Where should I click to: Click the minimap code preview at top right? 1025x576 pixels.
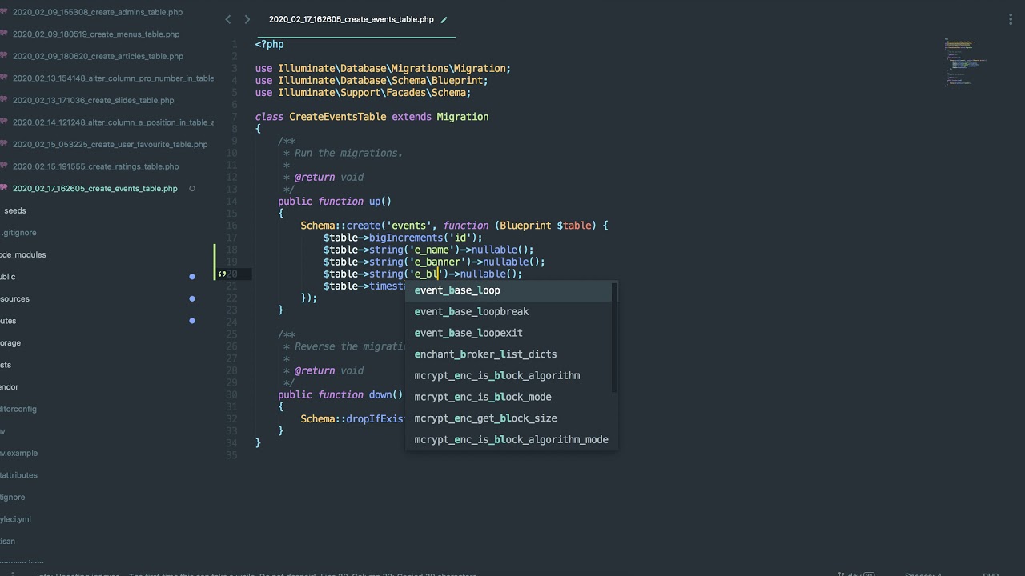pos(966,62)
